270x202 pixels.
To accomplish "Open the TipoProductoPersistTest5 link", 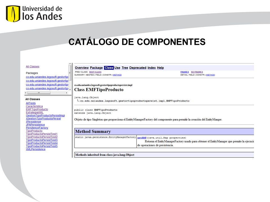I will [x=42, y=146].
